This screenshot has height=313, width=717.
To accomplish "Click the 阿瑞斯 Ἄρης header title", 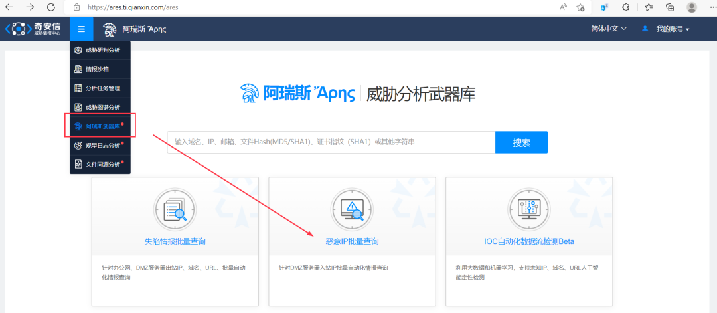I will [144, 29].
